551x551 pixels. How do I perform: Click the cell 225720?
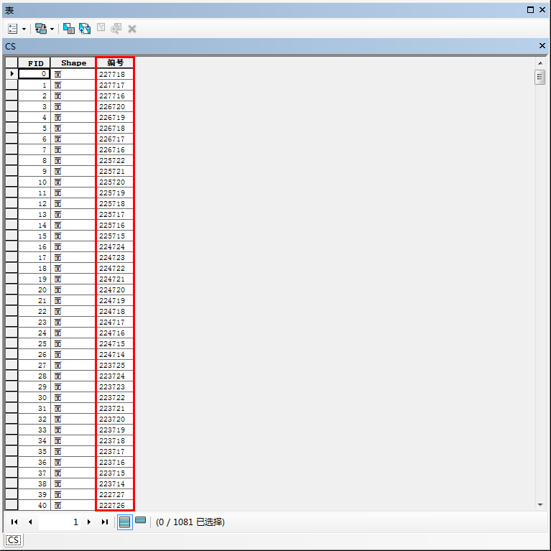(x=115, y=182)
